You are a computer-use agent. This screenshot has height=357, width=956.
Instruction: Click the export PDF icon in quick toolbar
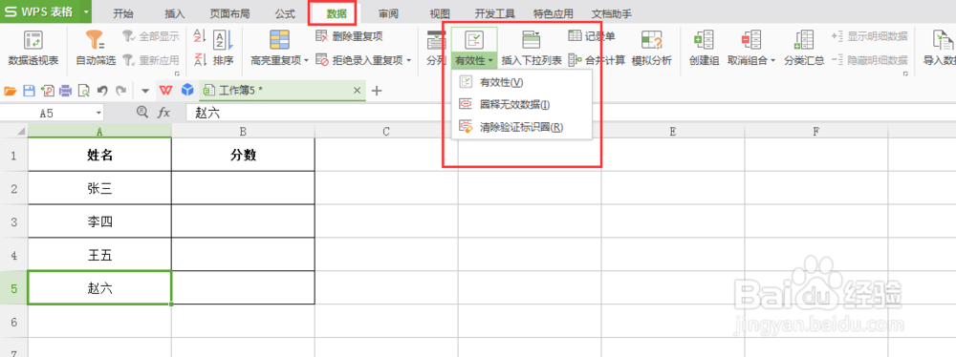pos(47,91)
